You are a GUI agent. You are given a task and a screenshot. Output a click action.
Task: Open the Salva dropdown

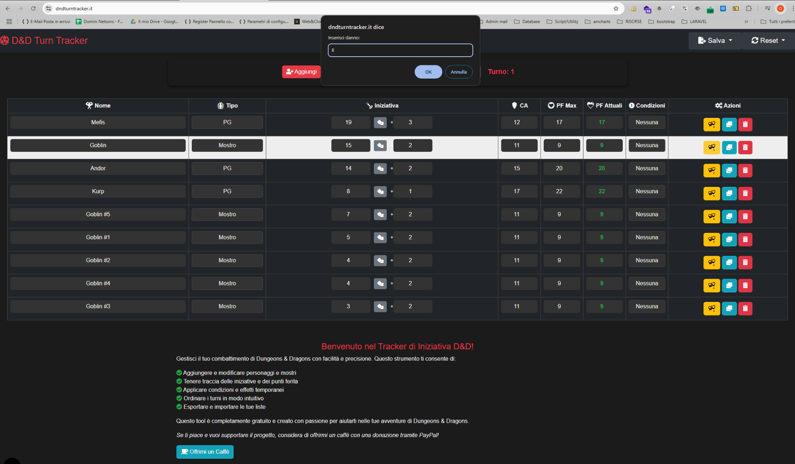click(x=715, y=41)
